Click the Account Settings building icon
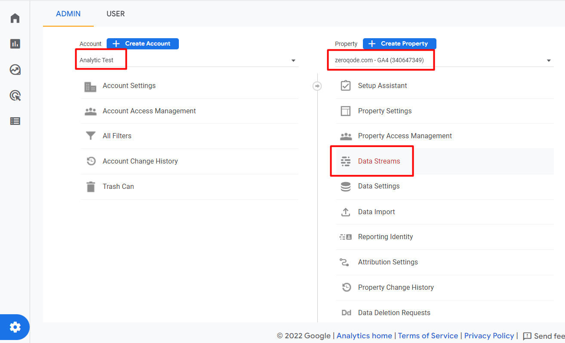The height and width of the screenshot is (343, 565). point(90,86)
